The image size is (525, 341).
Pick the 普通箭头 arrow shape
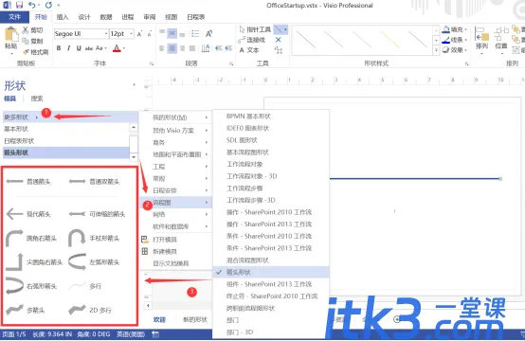tap(28, 181)
